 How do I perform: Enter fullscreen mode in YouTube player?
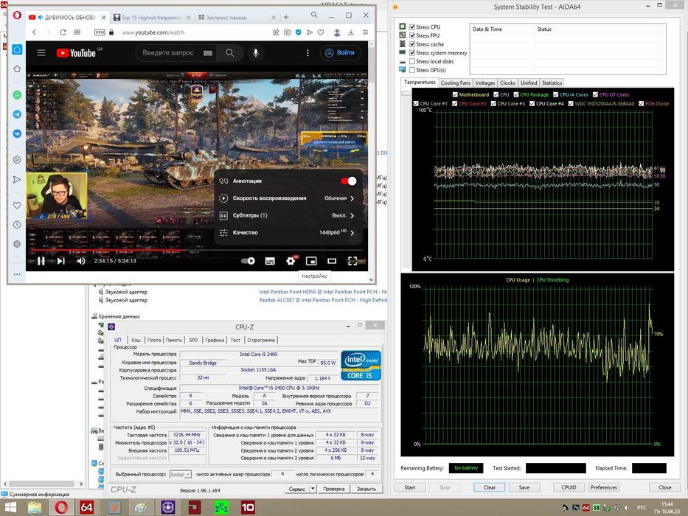[352, 261]
